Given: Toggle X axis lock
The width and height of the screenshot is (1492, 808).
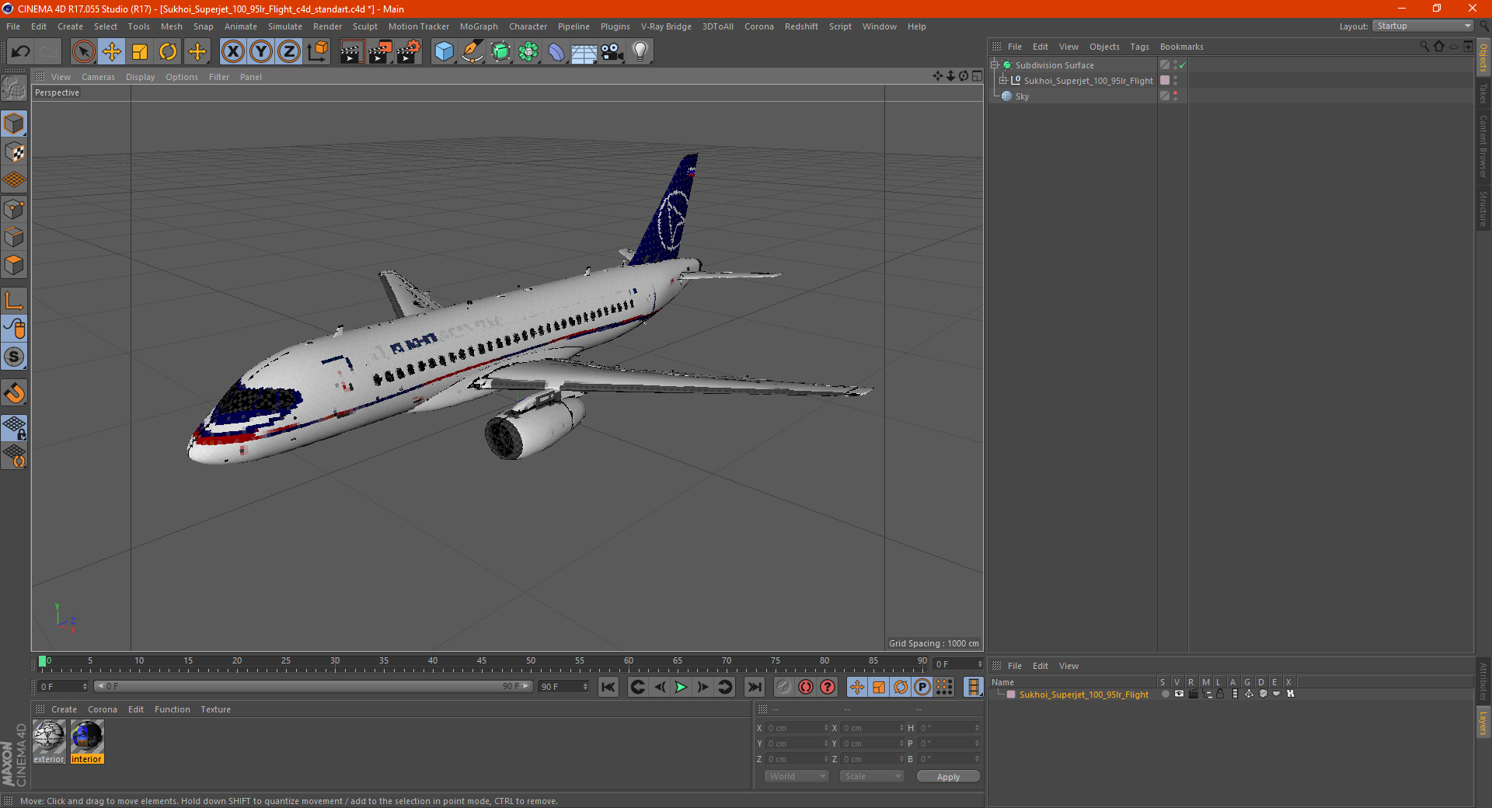Looking at the screenshot, I should (x=232, y=52).
